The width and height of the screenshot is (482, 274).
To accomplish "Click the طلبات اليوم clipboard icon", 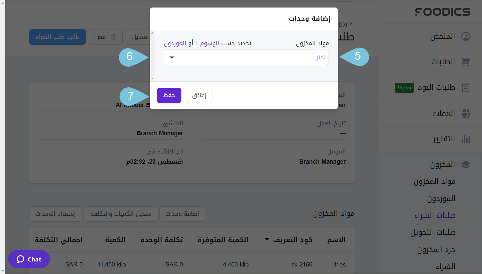I will [466, 88].
